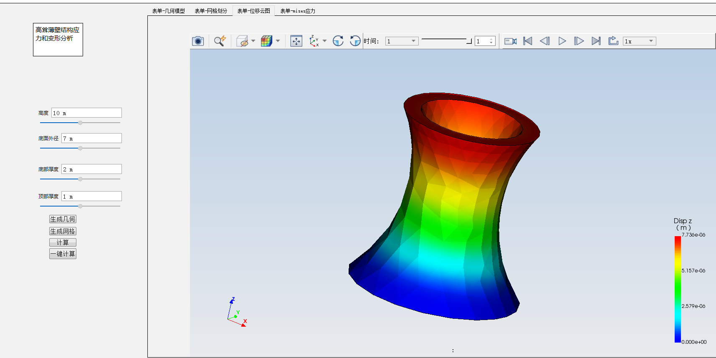Click the magnifier query tool icon

pos(220,41)
